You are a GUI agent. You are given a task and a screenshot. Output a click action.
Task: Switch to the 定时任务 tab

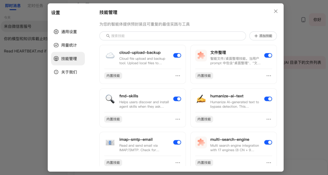(35, 5)
